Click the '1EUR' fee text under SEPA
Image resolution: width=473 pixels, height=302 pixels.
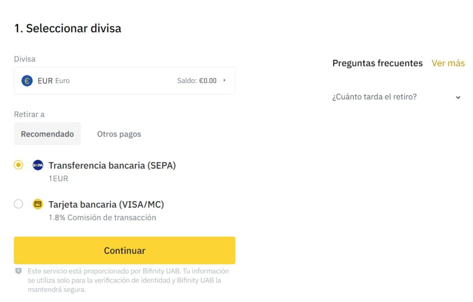pos(58,178)
